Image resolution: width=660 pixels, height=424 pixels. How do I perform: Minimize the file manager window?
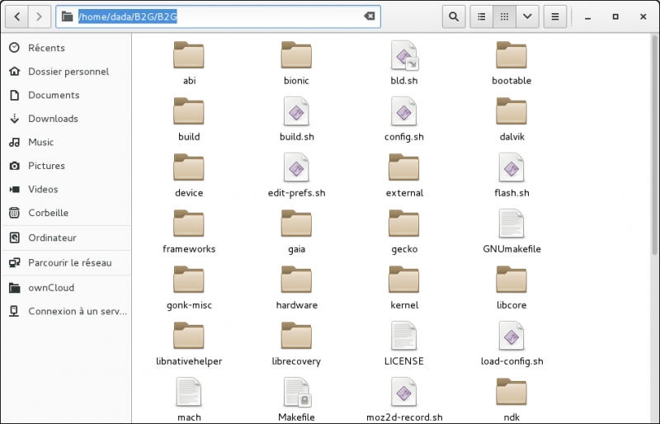[587, 16]
